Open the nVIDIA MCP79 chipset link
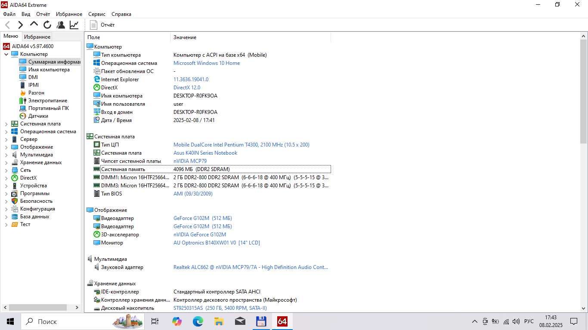588x330 pixels. click(x=190, y=161)
